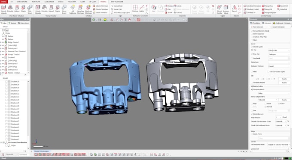
Task: Enable the Gradyan Arka Plan checkbox
Action: [252, 37]
